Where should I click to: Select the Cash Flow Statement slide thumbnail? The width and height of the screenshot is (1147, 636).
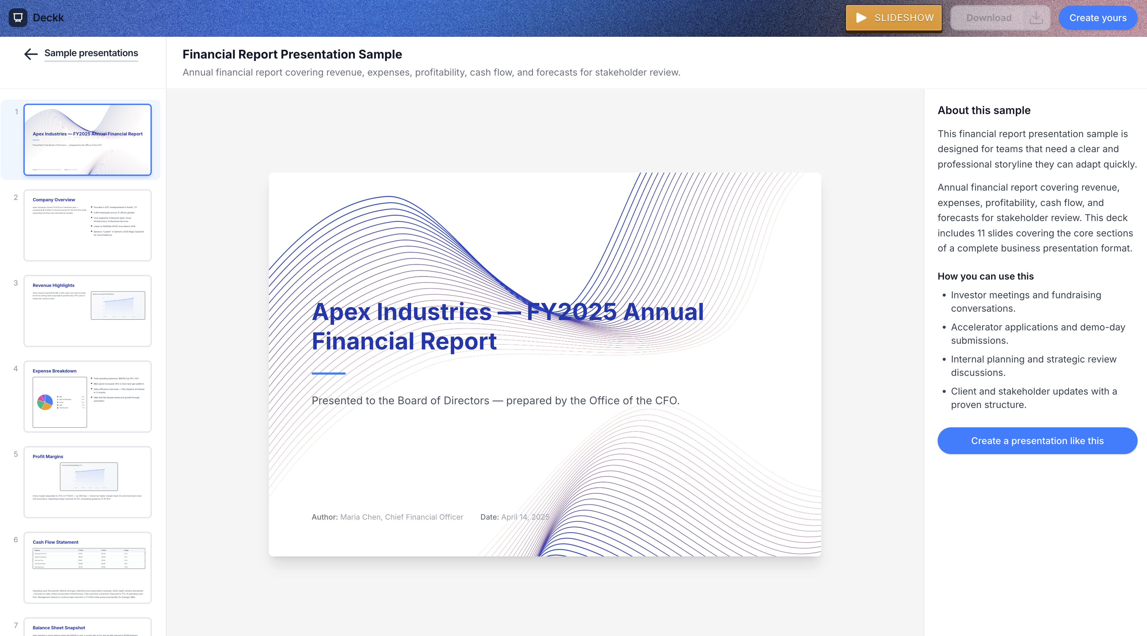88,567
